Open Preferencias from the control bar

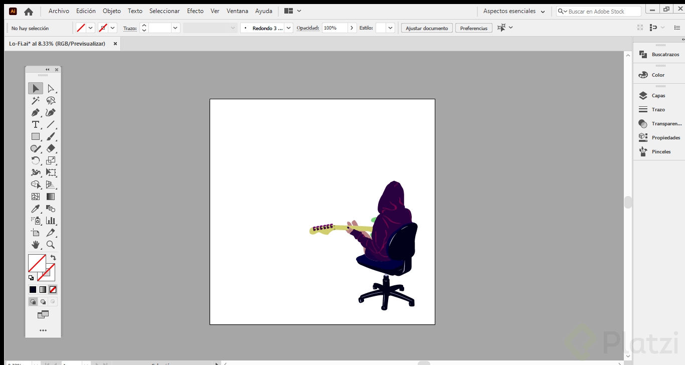[473, 28]
